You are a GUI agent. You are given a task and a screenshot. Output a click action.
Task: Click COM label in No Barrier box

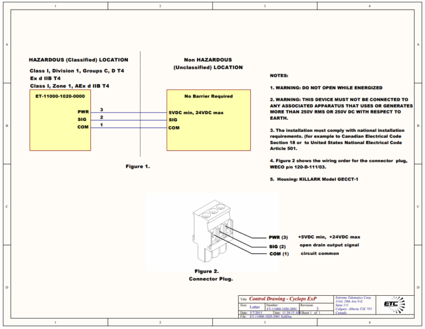[x=174, y=128]
